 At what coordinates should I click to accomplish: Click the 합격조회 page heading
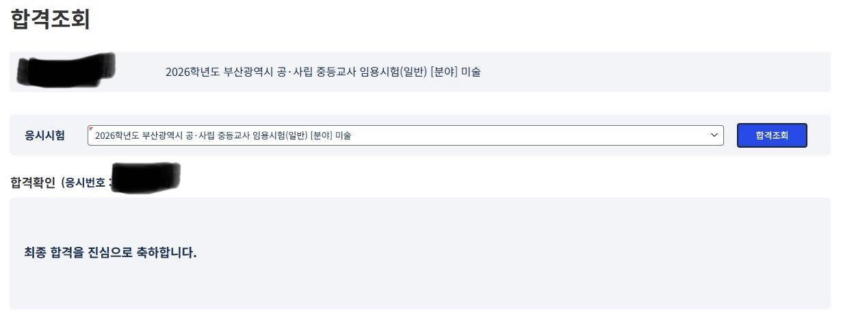click(51, 19)
